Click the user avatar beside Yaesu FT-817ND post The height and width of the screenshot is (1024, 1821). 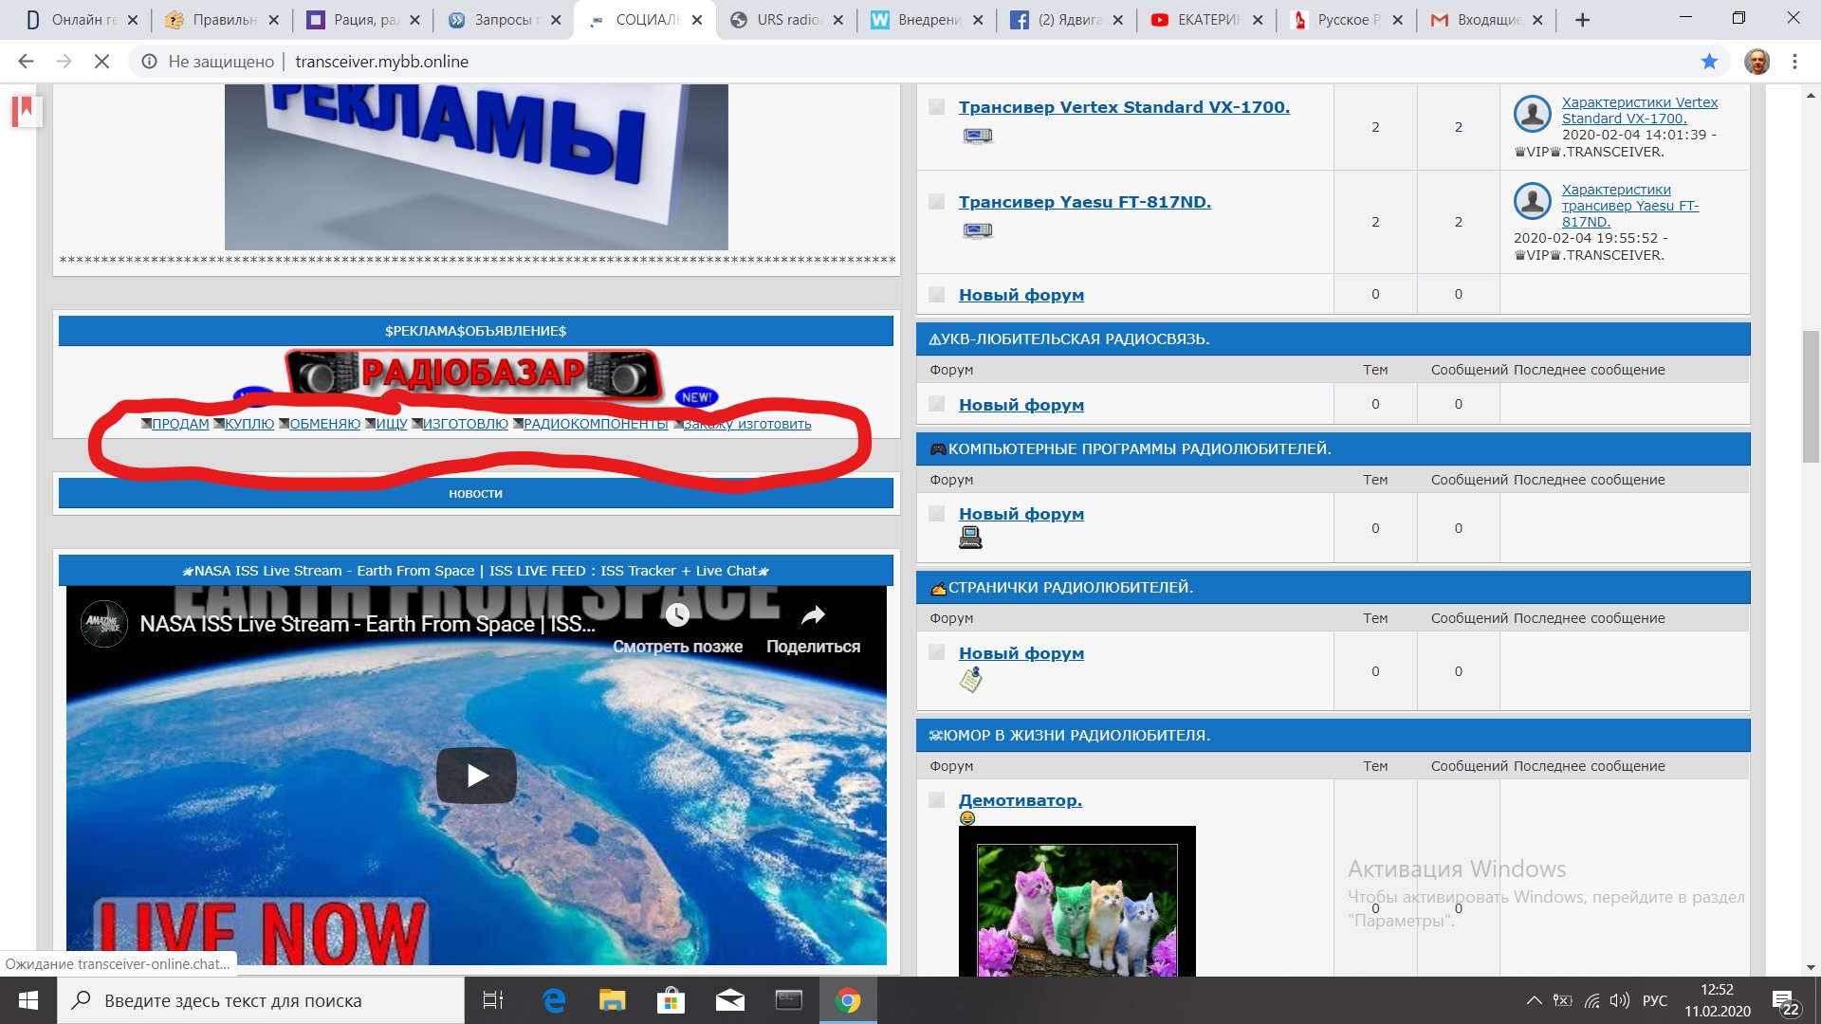1532,200
